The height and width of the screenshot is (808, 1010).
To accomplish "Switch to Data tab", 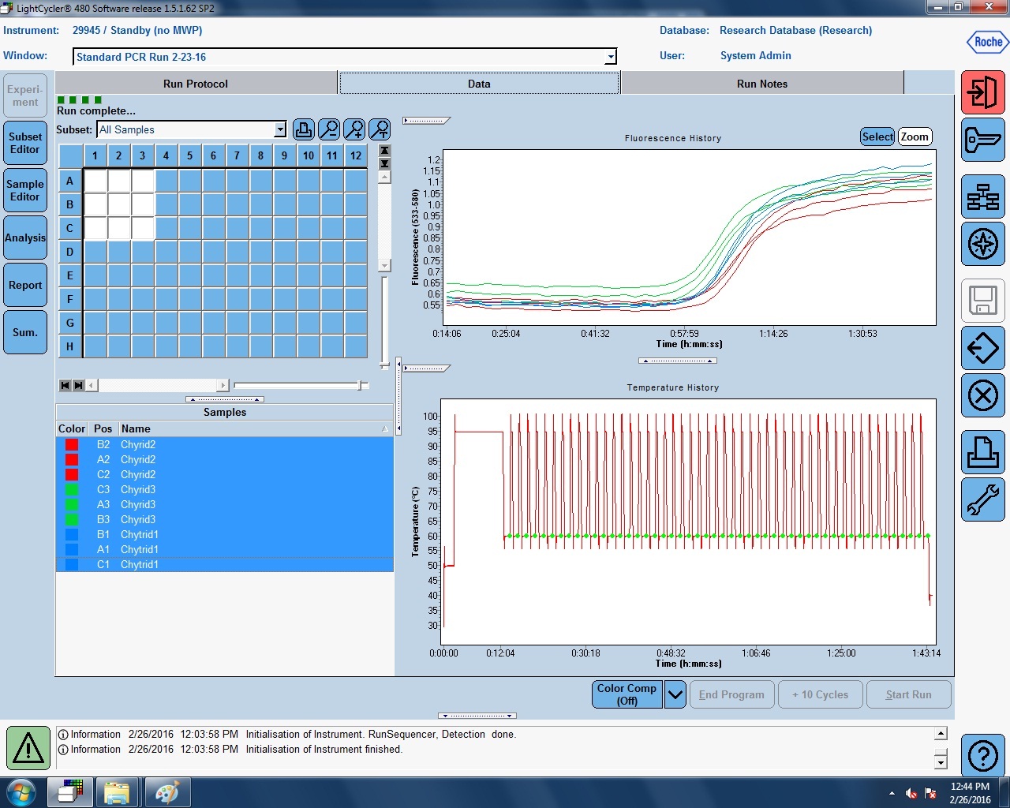I will 479,84.
